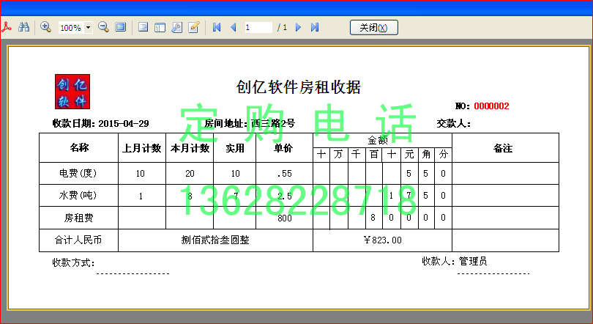The image size is (593, 324).
Task: Click the page number input field
Action: click(258, 27)
